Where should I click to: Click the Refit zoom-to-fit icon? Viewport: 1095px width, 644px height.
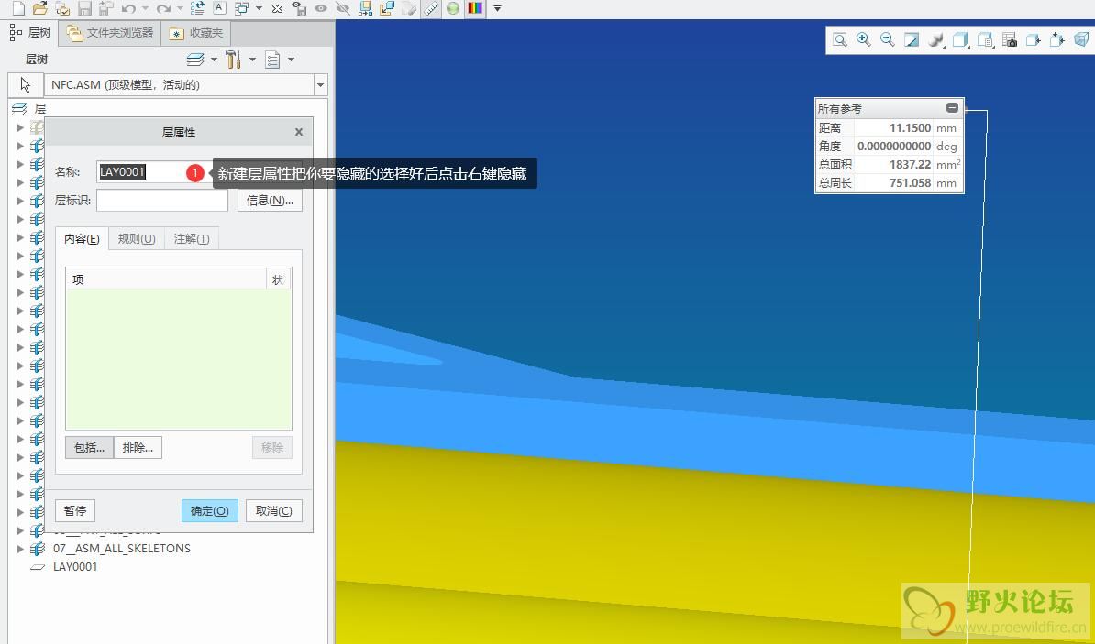840,39
